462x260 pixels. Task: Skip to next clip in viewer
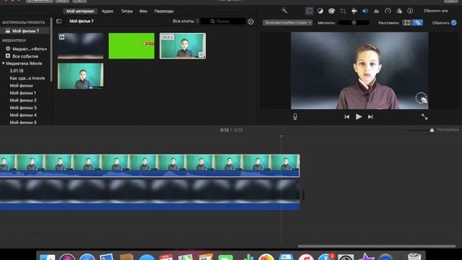point(370,117)
